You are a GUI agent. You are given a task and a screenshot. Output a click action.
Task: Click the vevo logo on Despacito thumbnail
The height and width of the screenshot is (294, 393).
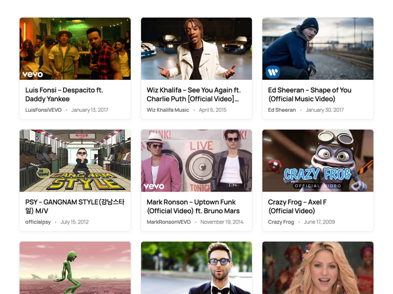(x=32, y=74)
